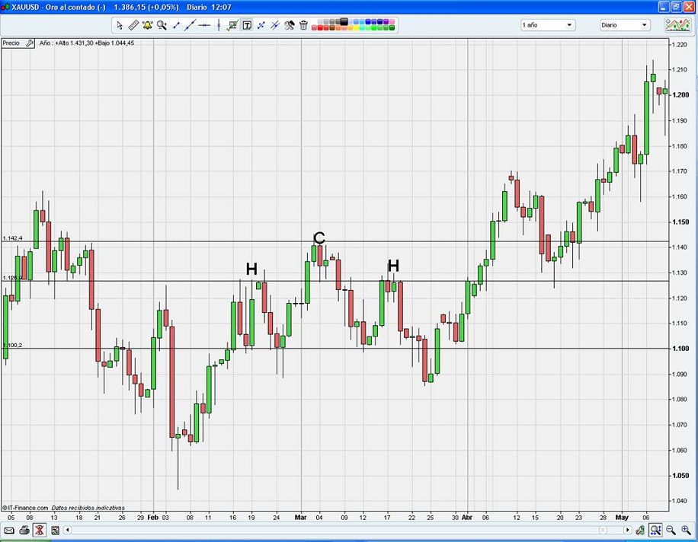Click the 'May' date axis label
This screenshot has width=698, height=542.
pos(622,518)
